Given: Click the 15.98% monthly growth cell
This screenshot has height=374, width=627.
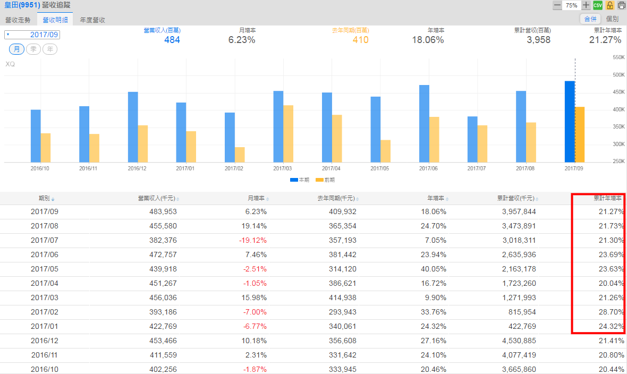Looking at the screenshot, I should 254,298.
